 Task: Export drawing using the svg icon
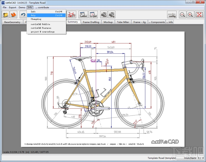coord(112,15)
